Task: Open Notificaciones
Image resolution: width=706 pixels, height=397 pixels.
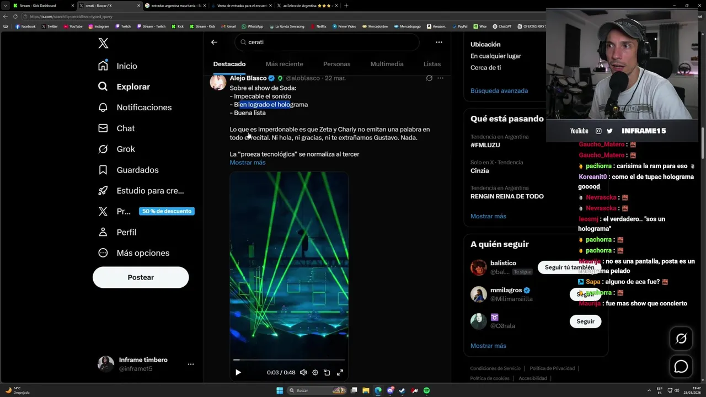Action: coord(135,108)
